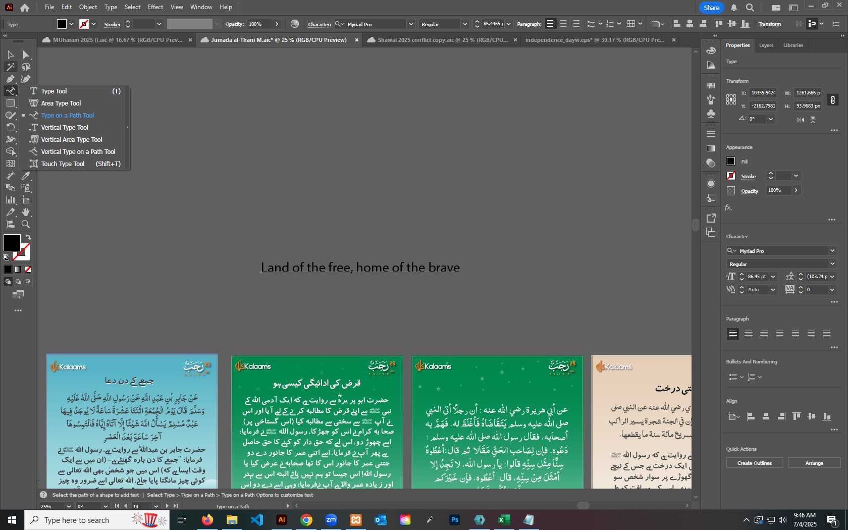Click the Fill color swatch in Appearance

(731, 161)
